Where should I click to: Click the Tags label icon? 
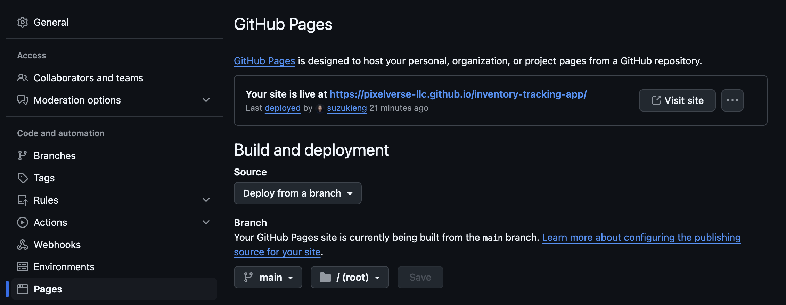(x=23, y=178)
